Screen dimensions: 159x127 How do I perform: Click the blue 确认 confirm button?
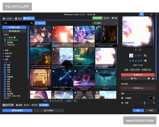138,110
